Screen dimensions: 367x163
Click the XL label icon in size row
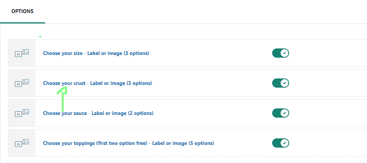(18, 54)
